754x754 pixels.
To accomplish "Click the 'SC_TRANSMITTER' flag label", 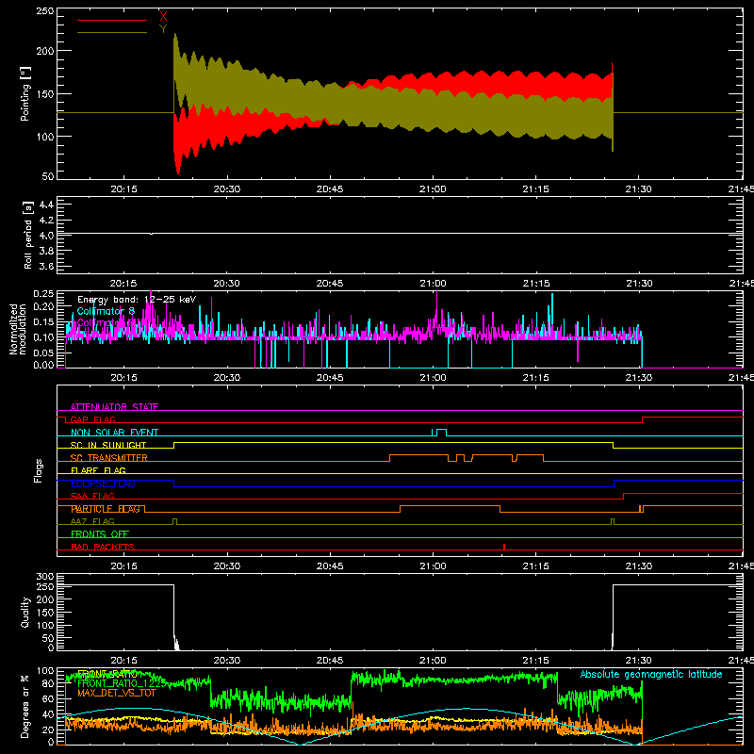I will click(x=109, y=458).
